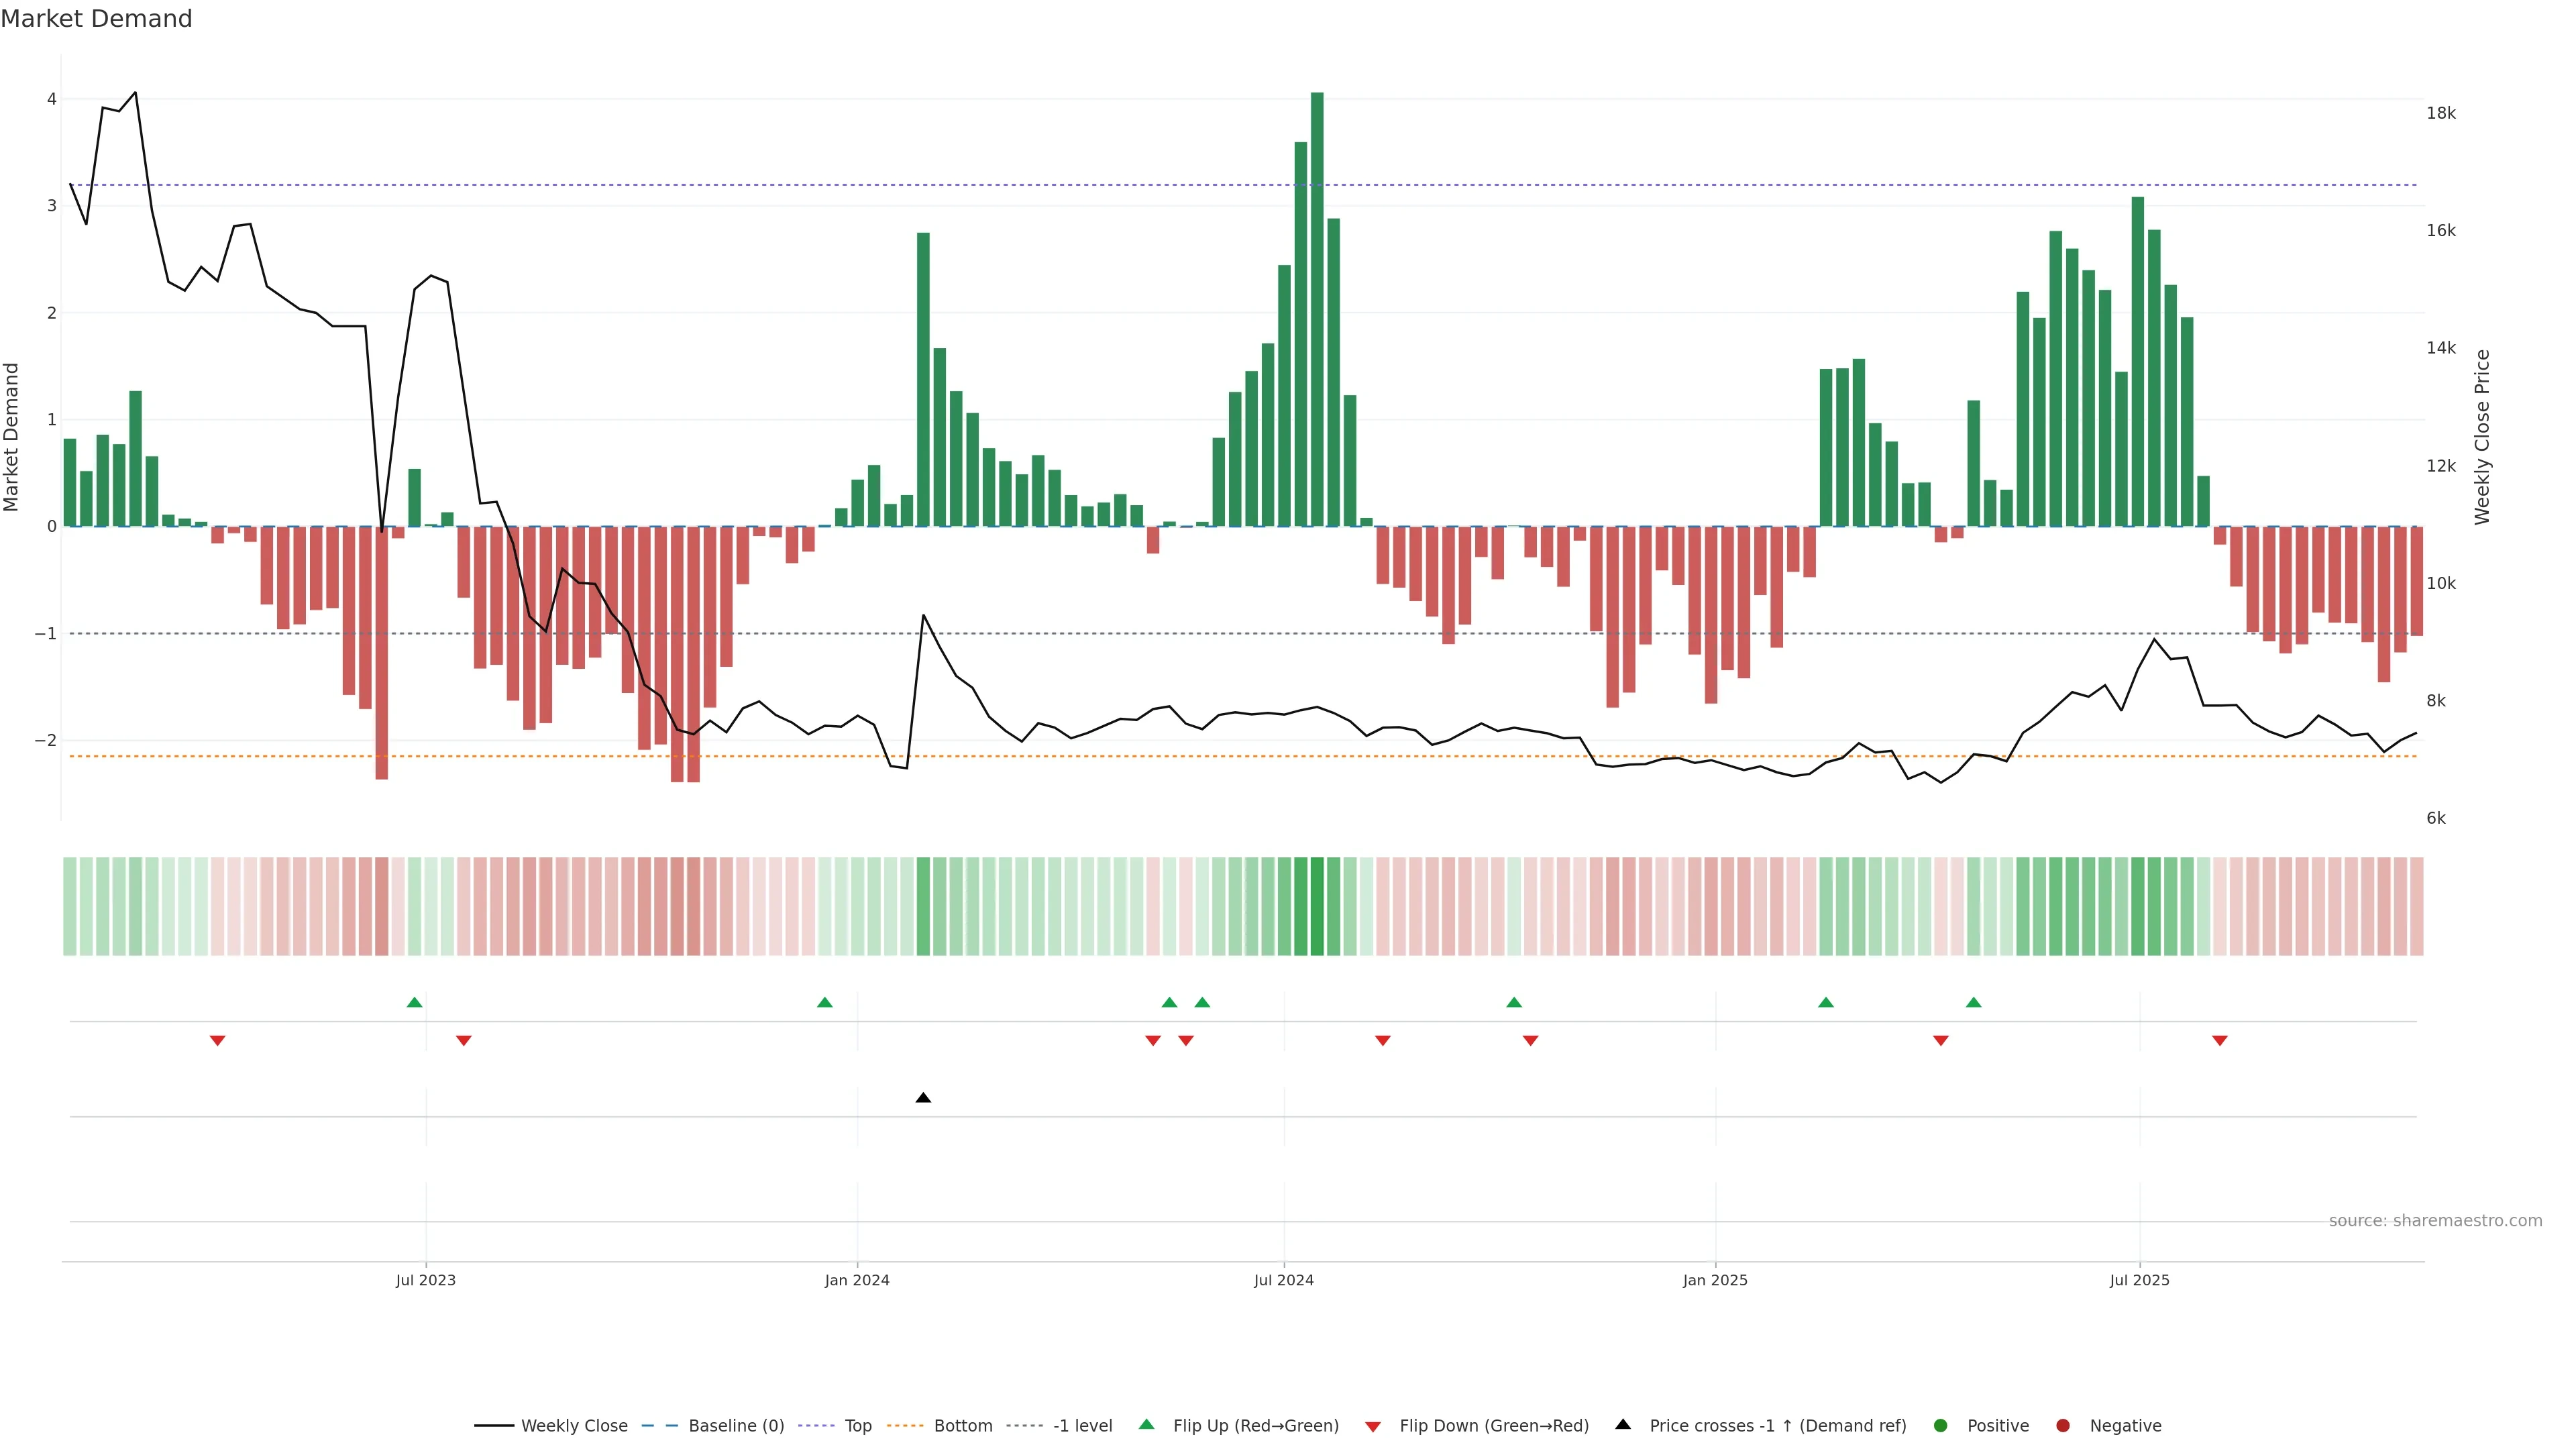Click first red flip-down marker on left
2576x1449 pixels.
[217, 1041]
